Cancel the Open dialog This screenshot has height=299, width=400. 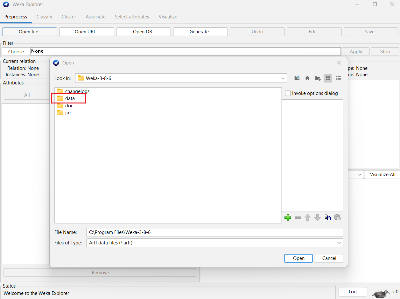point(329,258)
